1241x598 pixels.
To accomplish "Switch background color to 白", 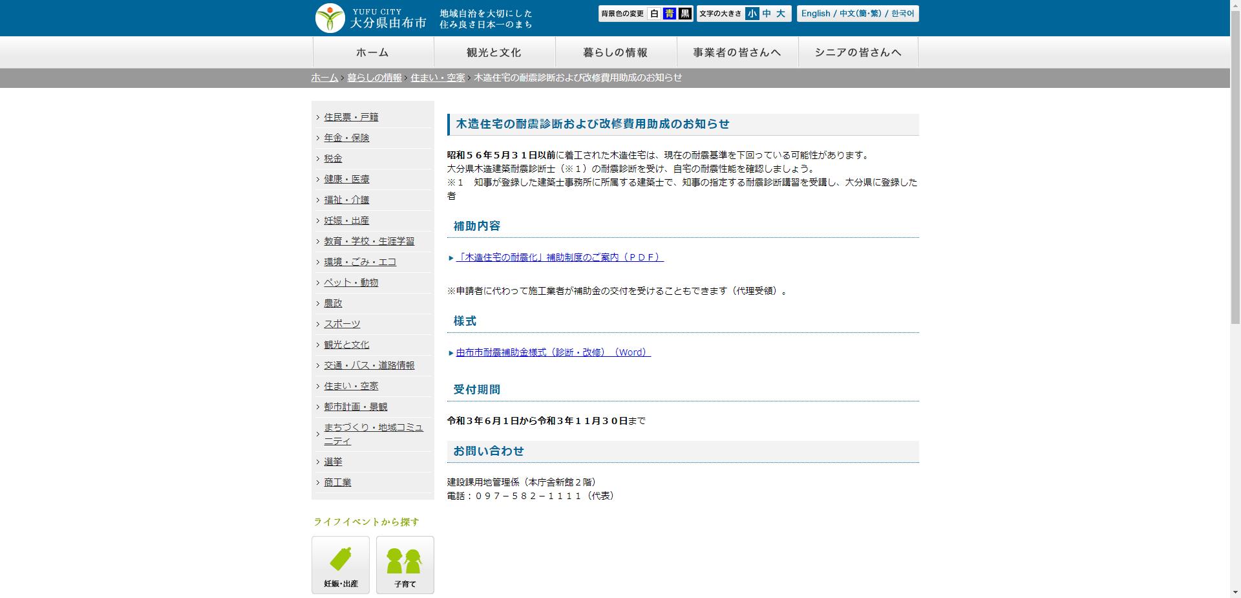I will coord(654,13).
